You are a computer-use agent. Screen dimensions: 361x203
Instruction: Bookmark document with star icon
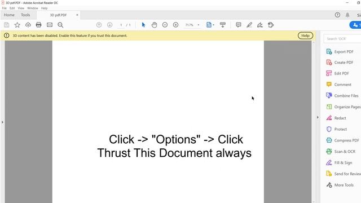17,25
